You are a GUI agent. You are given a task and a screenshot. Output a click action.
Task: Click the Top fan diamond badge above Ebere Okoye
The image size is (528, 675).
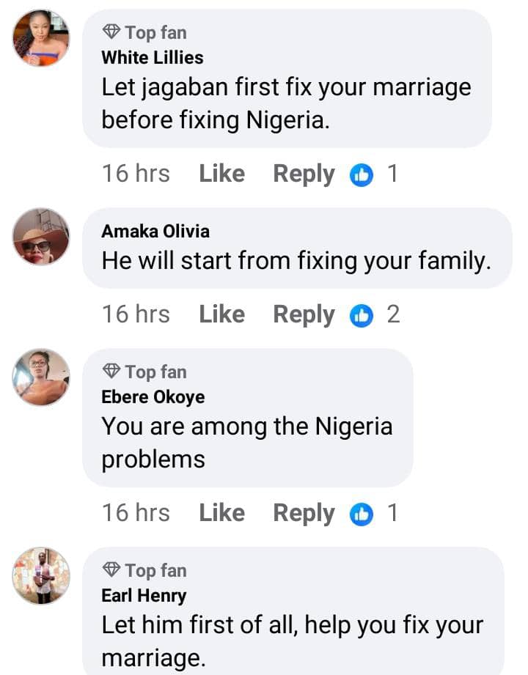[x=111, y=372]
